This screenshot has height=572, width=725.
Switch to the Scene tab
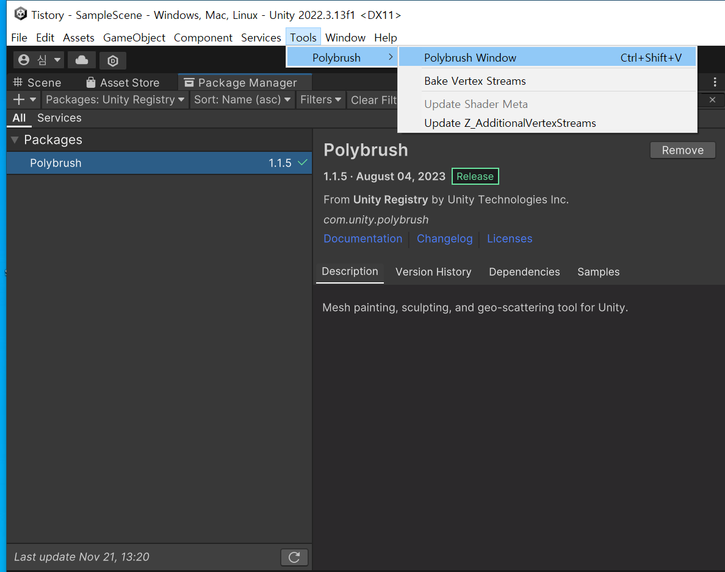[37, 82]
